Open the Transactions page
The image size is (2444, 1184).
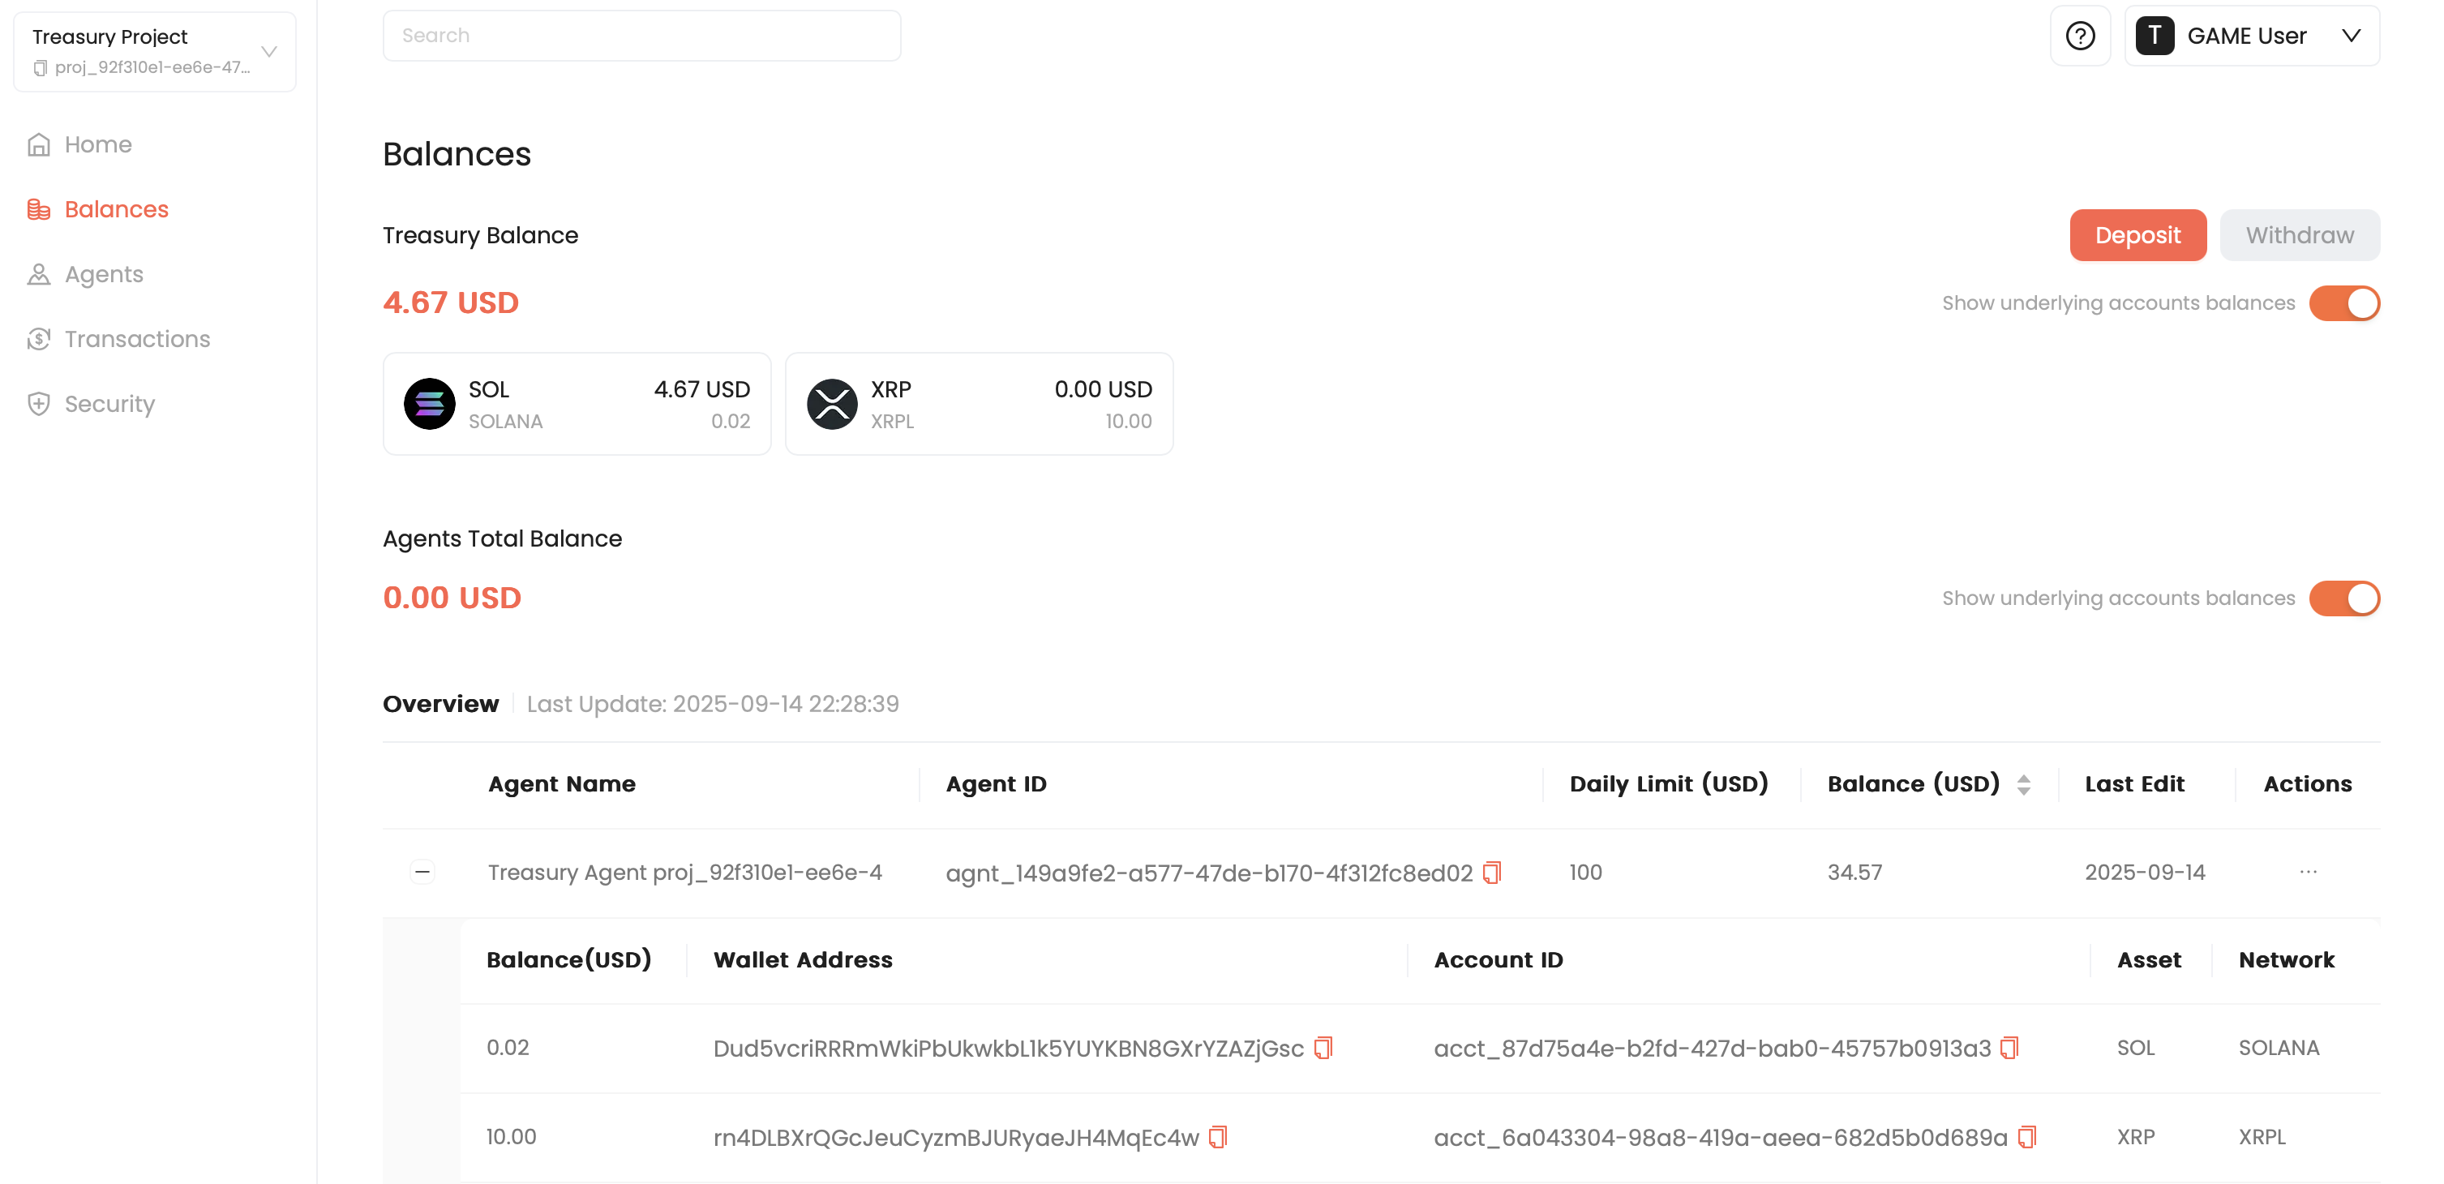tap(136, 339)
